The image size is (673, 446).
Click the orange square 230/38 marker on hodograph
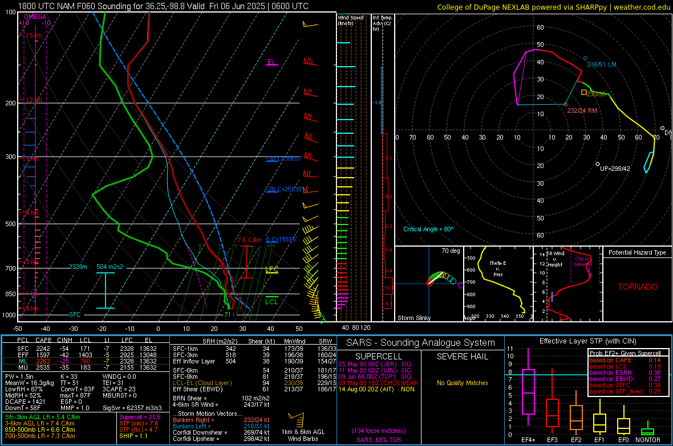point(583,92)
